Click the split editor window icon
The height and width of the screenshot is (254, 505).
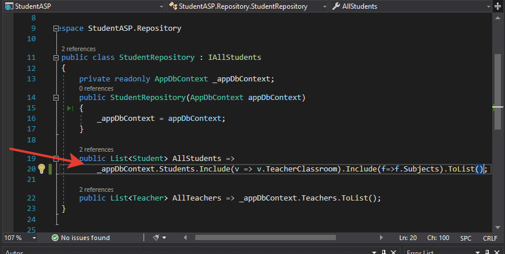(x=497, y=6)
